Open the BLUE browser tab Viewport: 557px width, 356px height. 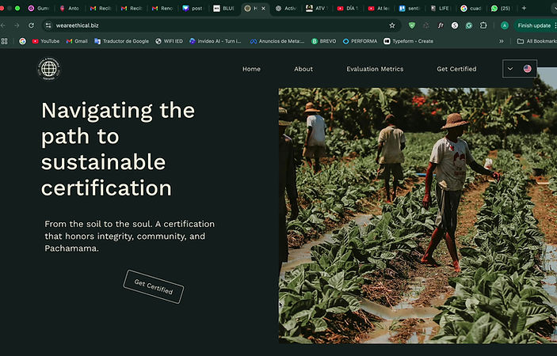click(x=223, y=8)
